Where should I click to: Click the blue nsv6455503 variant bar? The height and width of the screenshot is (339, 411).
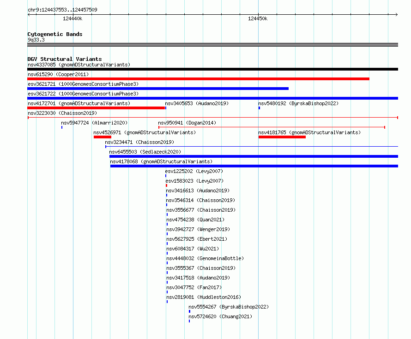coord(254,156)
